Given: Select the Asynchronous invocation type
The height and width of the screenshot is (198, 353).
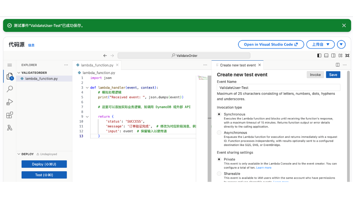Looking at the screenshot, I should [219, 133].
